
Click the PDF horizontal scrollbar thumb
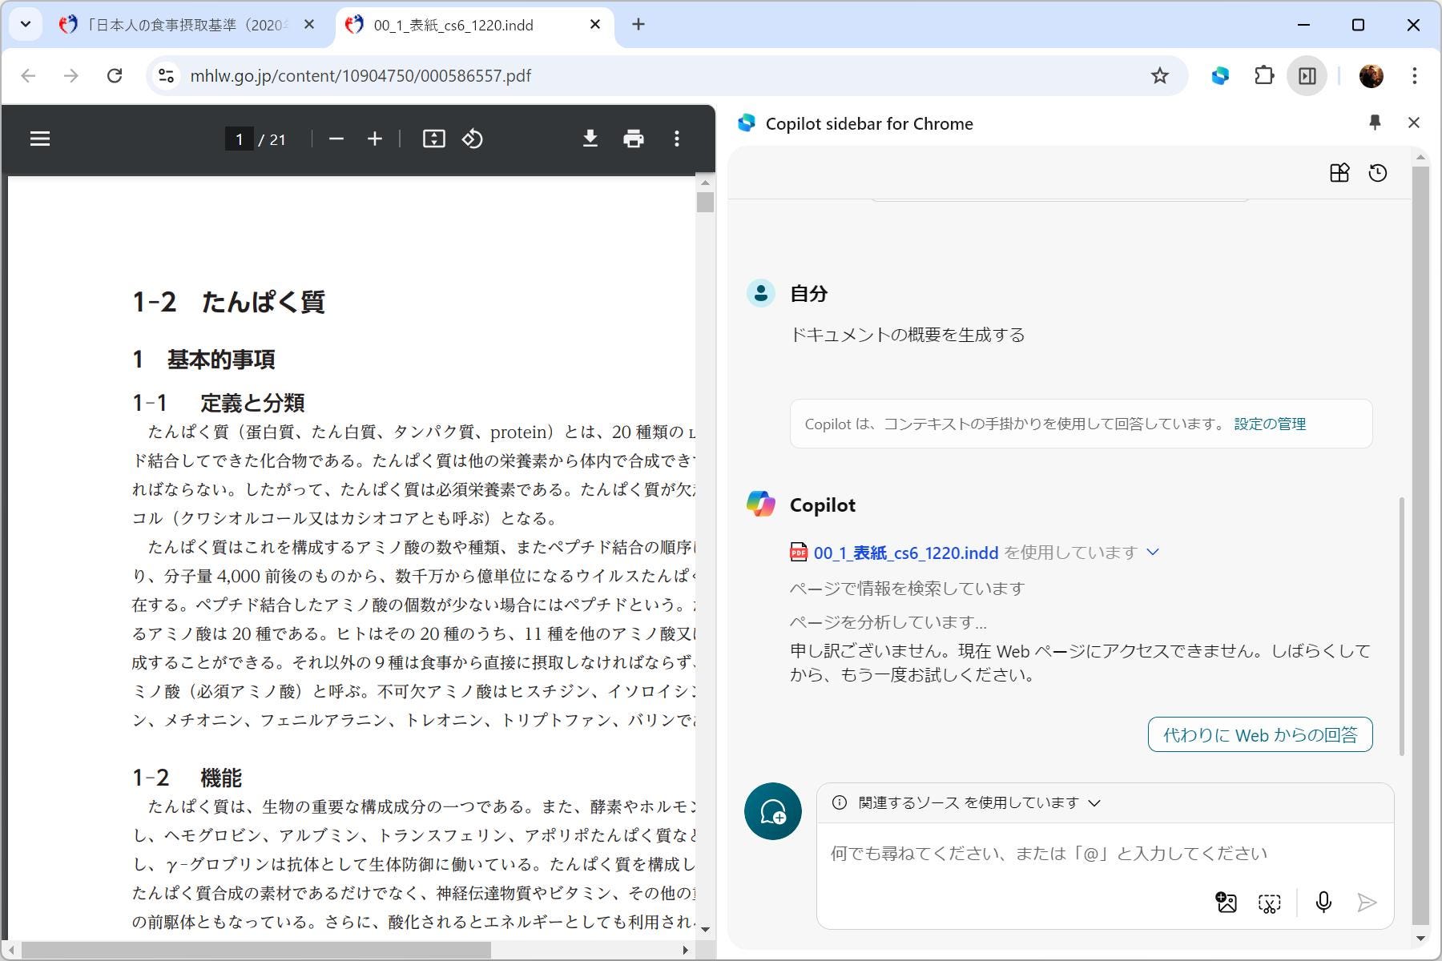(256, 951)
